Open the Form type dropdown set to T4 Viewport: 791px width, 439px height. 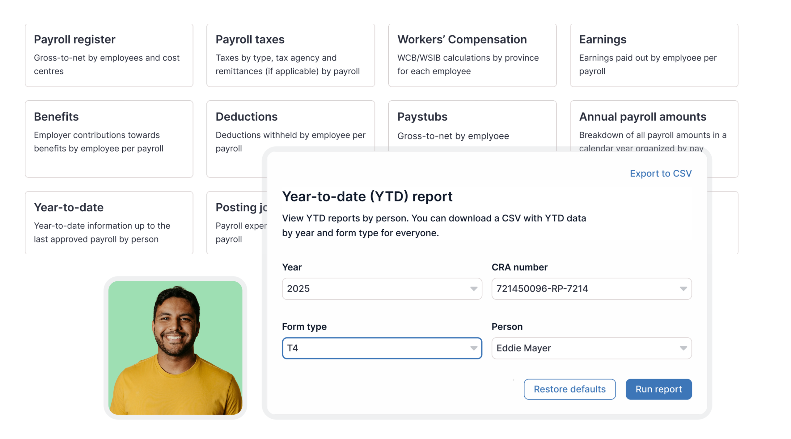click(382, 348)
